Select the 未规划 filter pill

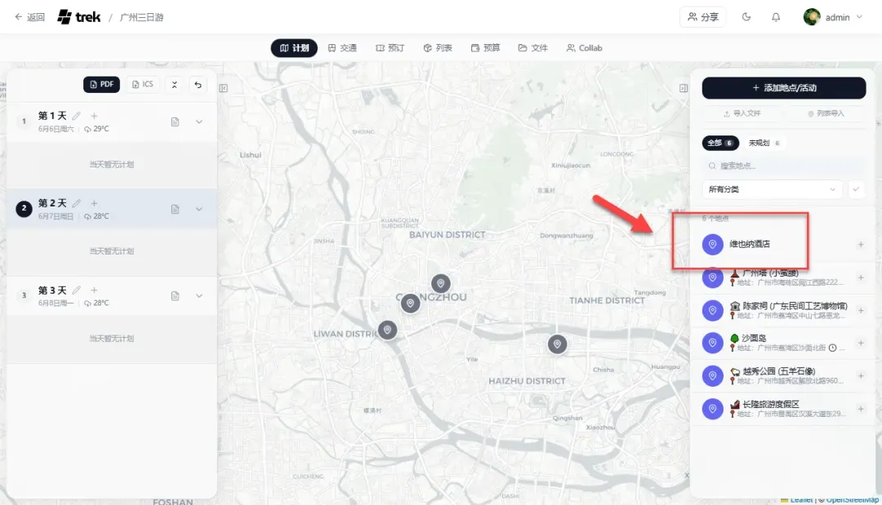coord(764,143)
